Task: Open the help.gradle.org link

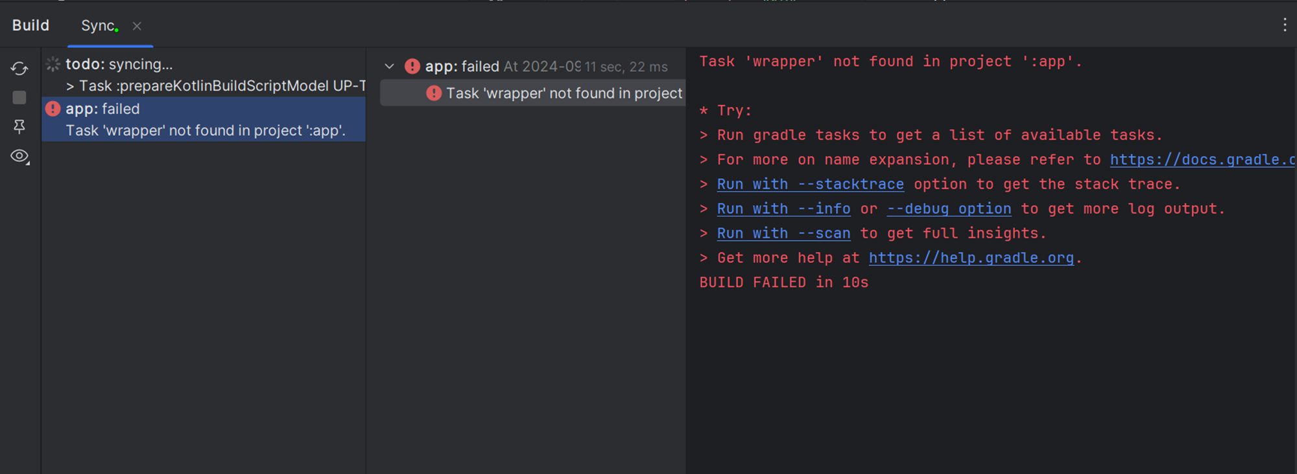Action: 971,258
